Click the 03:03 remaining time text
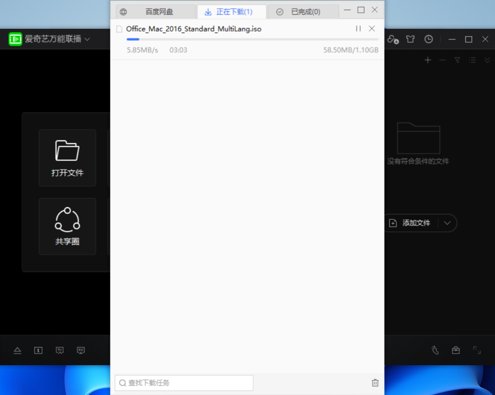This screenshot has width=495, height=395. 178,50
